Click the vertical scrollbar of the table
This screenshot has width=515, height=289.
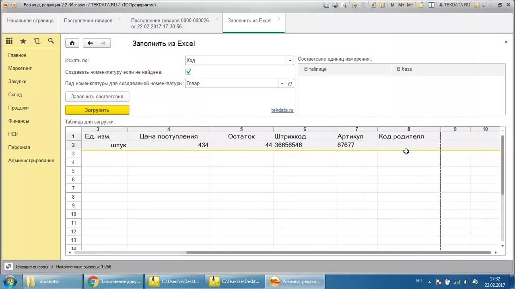(503, 165)
